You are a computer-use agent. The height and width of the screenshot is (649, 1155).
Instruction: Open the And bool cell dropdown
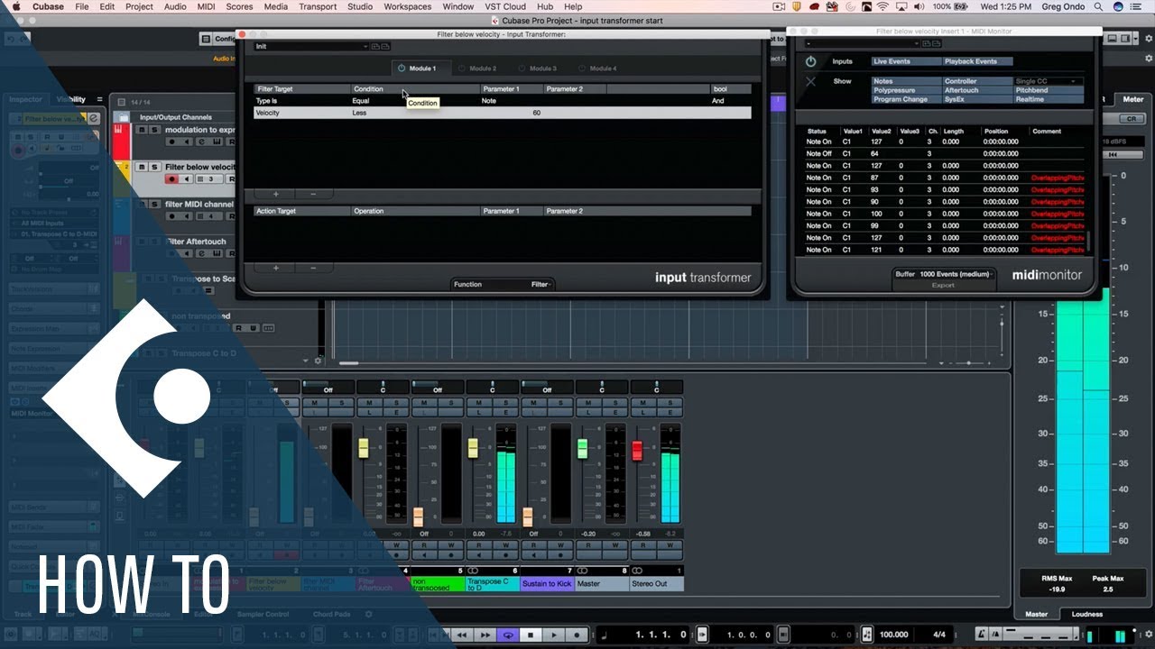click(x=731, y=101)
